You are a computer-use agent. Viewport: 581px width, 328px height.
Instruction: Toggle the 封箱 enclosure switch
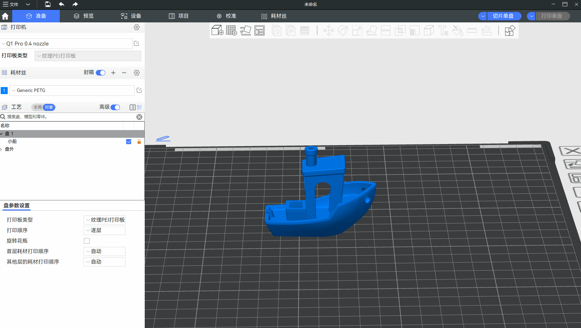[101, 73]
